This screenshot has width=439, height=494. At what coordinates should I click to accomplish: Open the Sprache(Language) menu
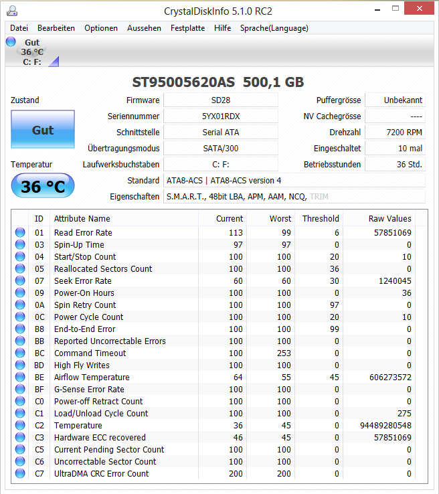pyautogui.click(x=274, y=28)
